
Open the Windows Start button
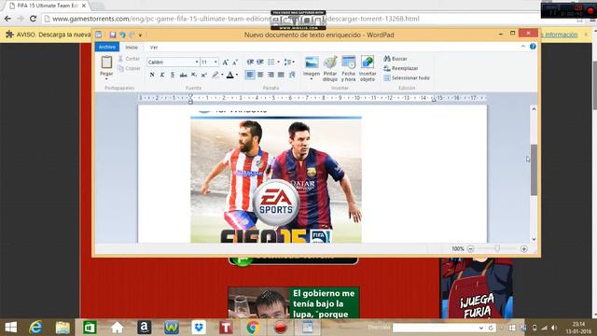pyautogui.click(x=10, y=328)
